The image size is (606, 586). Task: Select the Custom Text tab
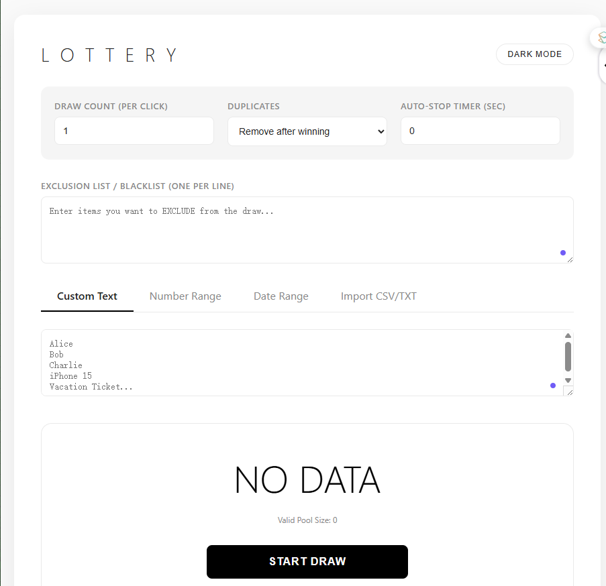coord(87,296)
